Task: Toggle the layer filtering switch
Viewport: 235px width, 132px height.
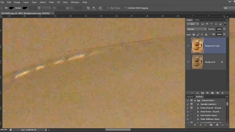Action: pyautogui.click(x=225, y=24)
